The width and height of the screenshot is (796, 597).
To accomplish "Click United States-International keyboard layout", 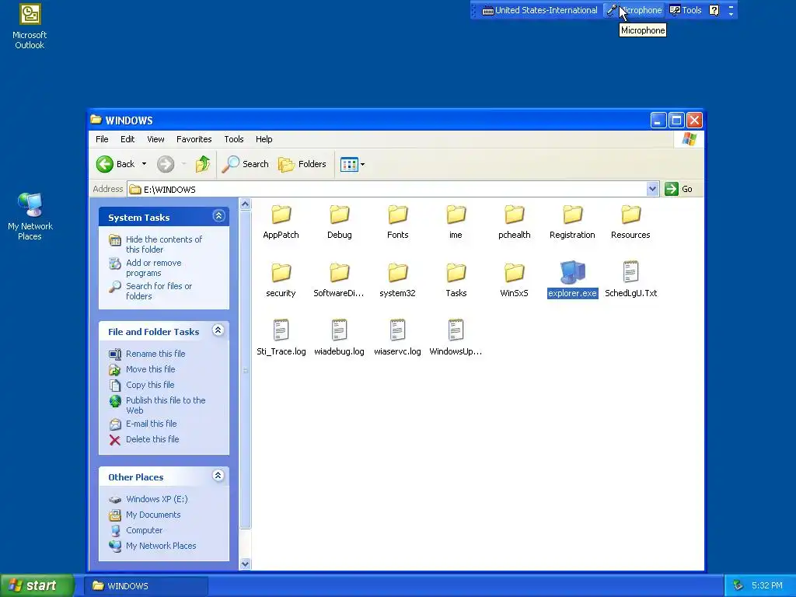I will 539,10.
